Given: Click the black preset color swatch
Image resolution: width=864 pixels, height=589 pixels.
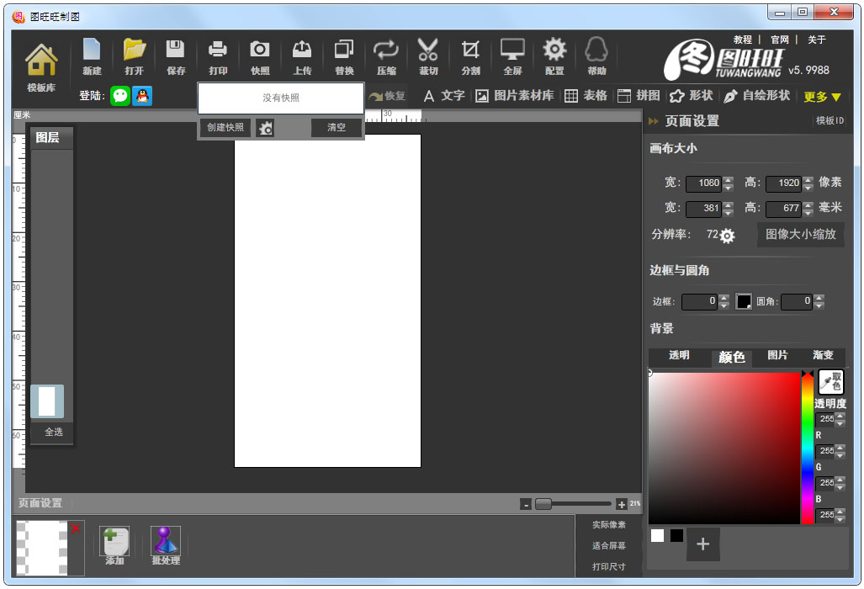Looking at the screenshot, I should [676, 535].
